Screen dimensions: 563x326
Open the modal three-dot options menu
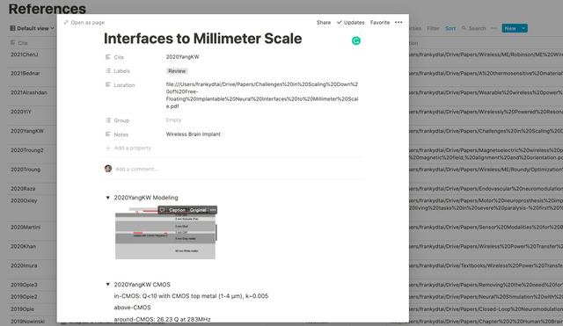coord(398,22)
